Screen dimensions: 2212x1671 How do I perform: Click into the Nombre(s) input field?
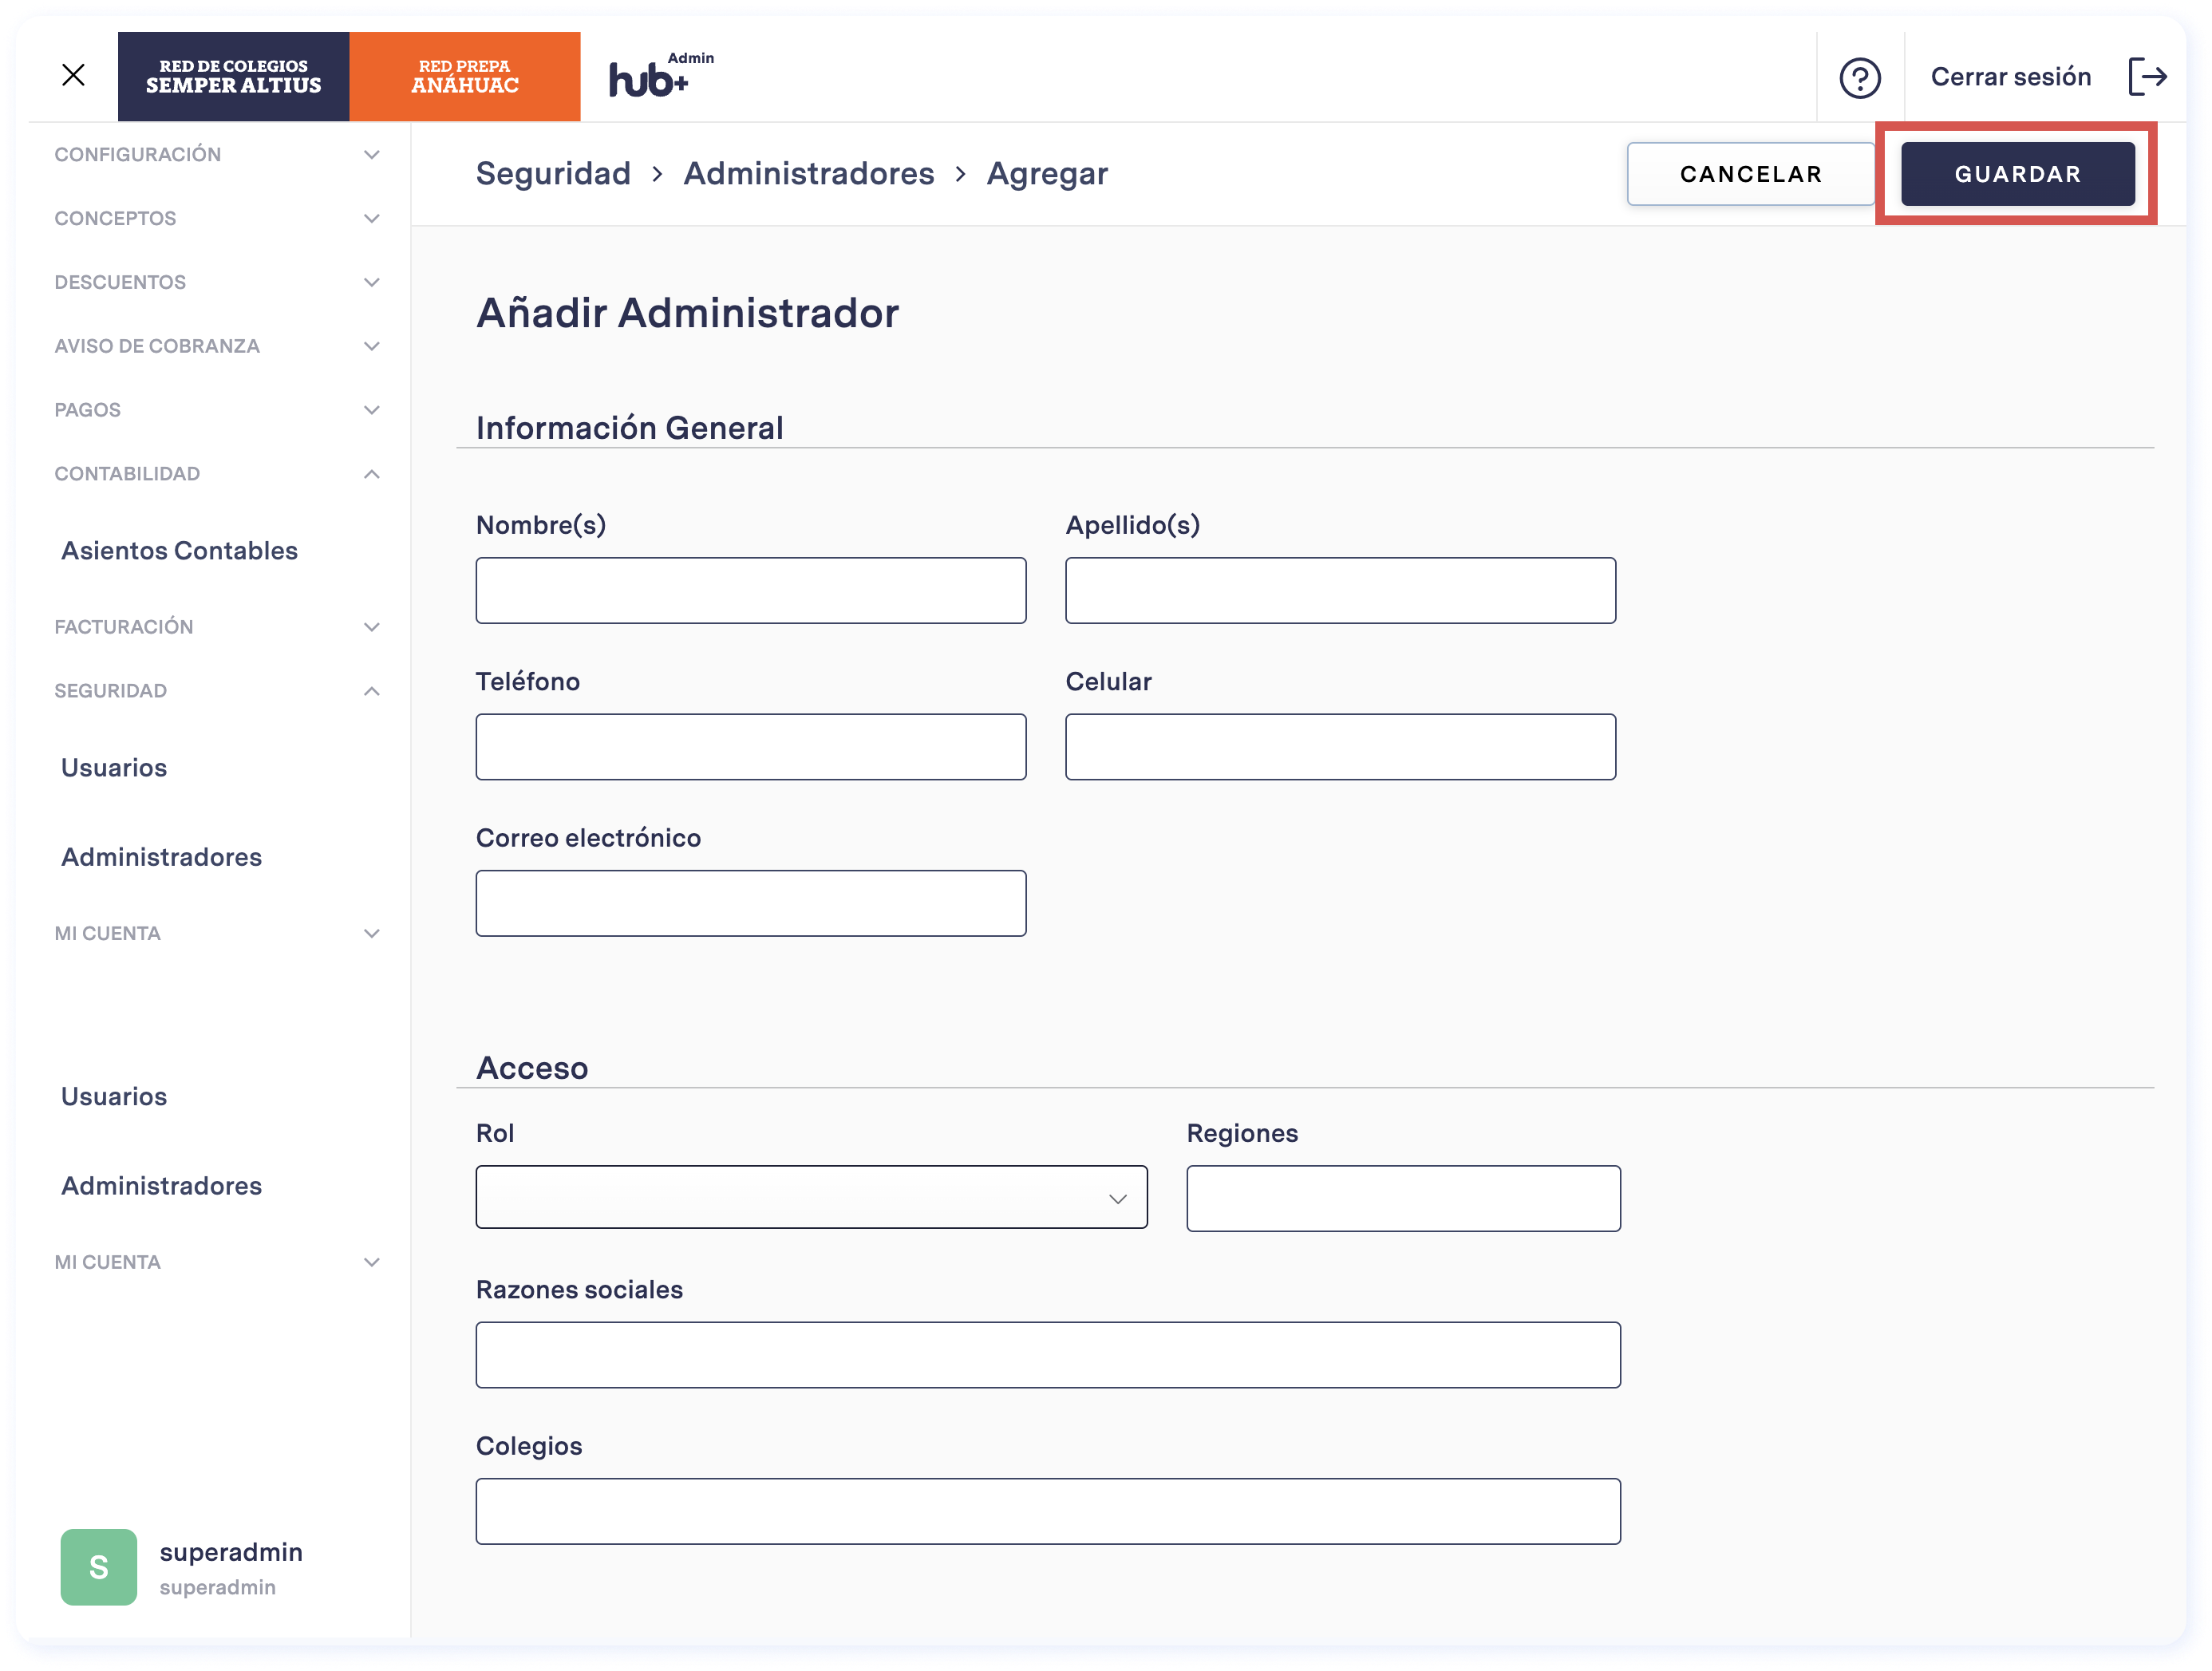[x=751, y=590]
